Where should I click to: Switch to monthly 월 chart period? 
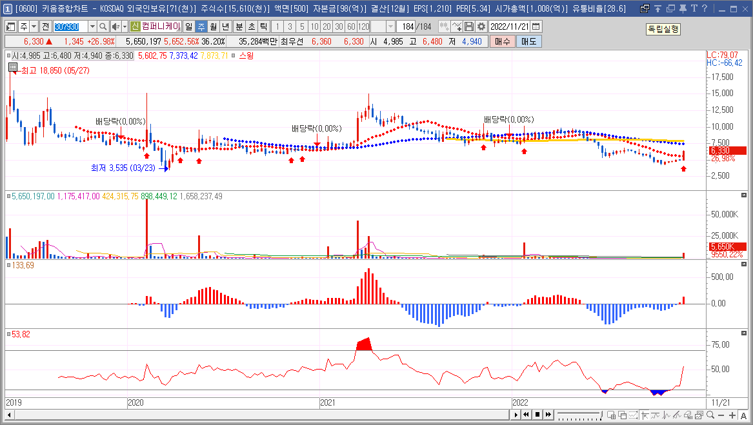click(x=214, y=27)
